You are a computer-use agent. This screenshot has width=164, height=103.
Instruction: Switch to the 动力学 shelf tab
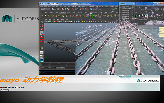tap(80, 13)
